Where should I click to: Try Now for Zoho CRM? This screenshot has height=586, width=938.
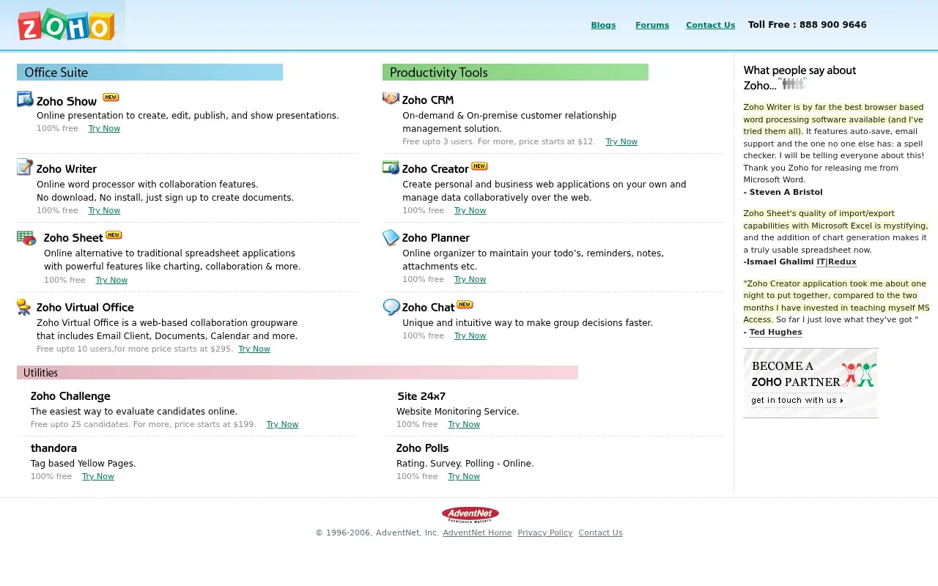(x=621, y=142)
